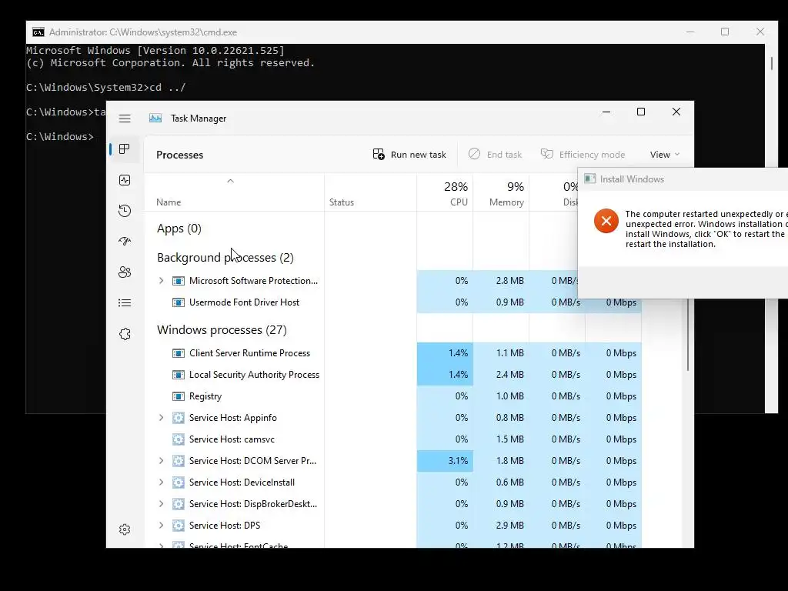788x591 pixels.
Task: Click the End task button
Action: point(495,154)
